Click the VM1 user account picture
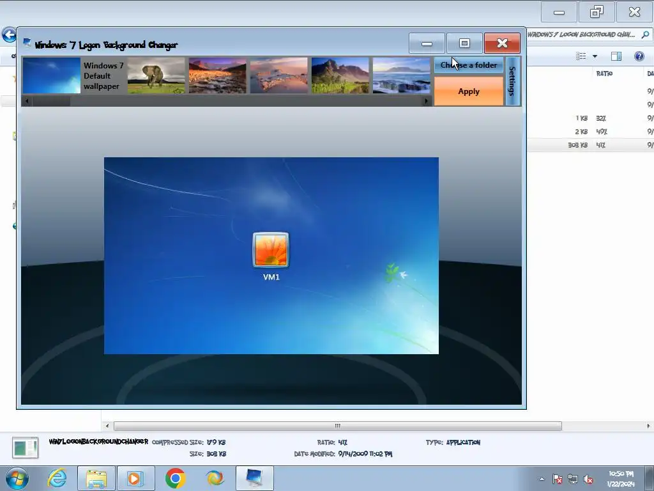The image size is (654, 491). click(x=271, y=250)
